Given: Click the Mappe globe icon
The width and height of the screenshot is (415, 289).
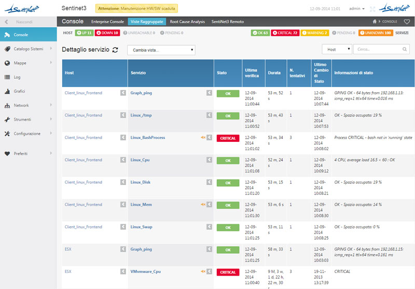Looking at the screenshot, I should (7, 63).
